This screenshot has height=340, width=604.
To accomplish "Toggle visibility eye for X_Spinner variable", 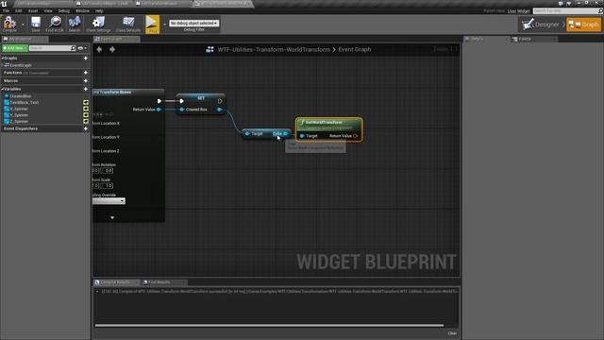I will pos(86,109).
